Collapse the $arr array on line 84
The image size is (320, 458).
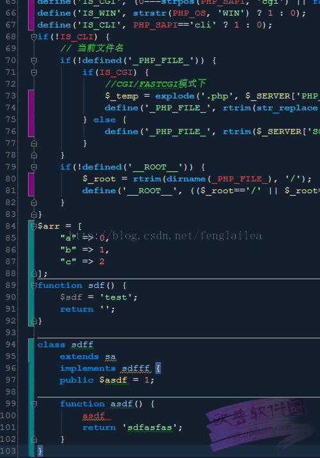(x=34, y=226)
